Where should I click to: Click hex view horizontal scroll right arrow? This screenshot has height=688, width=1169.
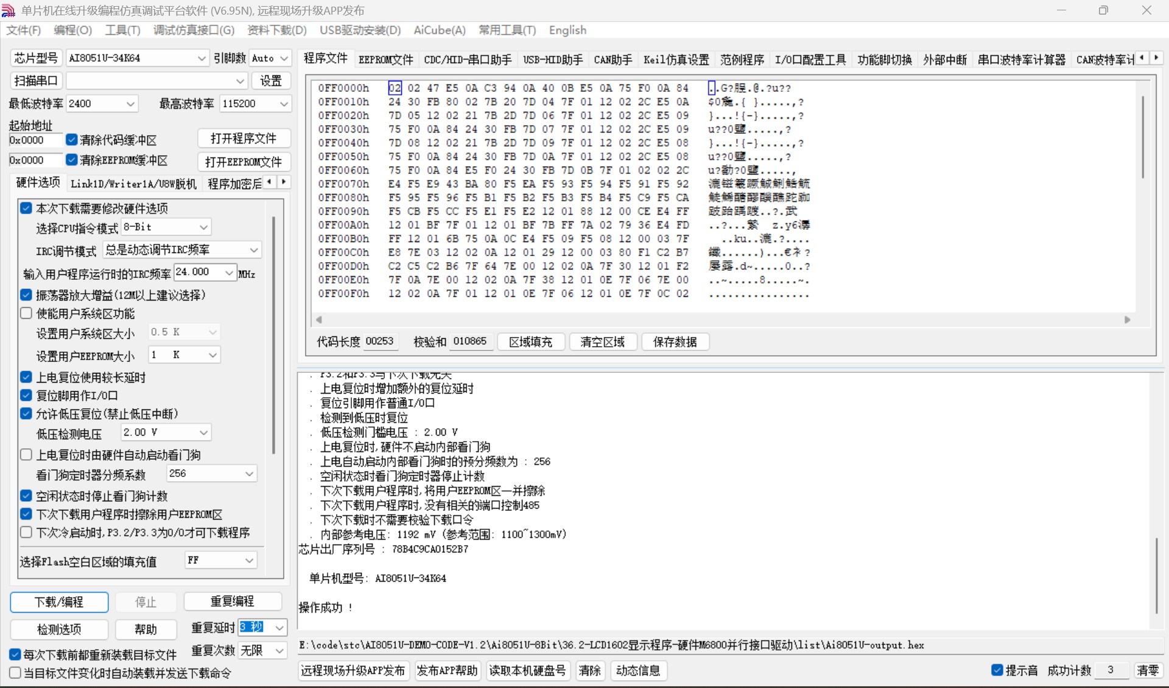tap(1127, 319)
